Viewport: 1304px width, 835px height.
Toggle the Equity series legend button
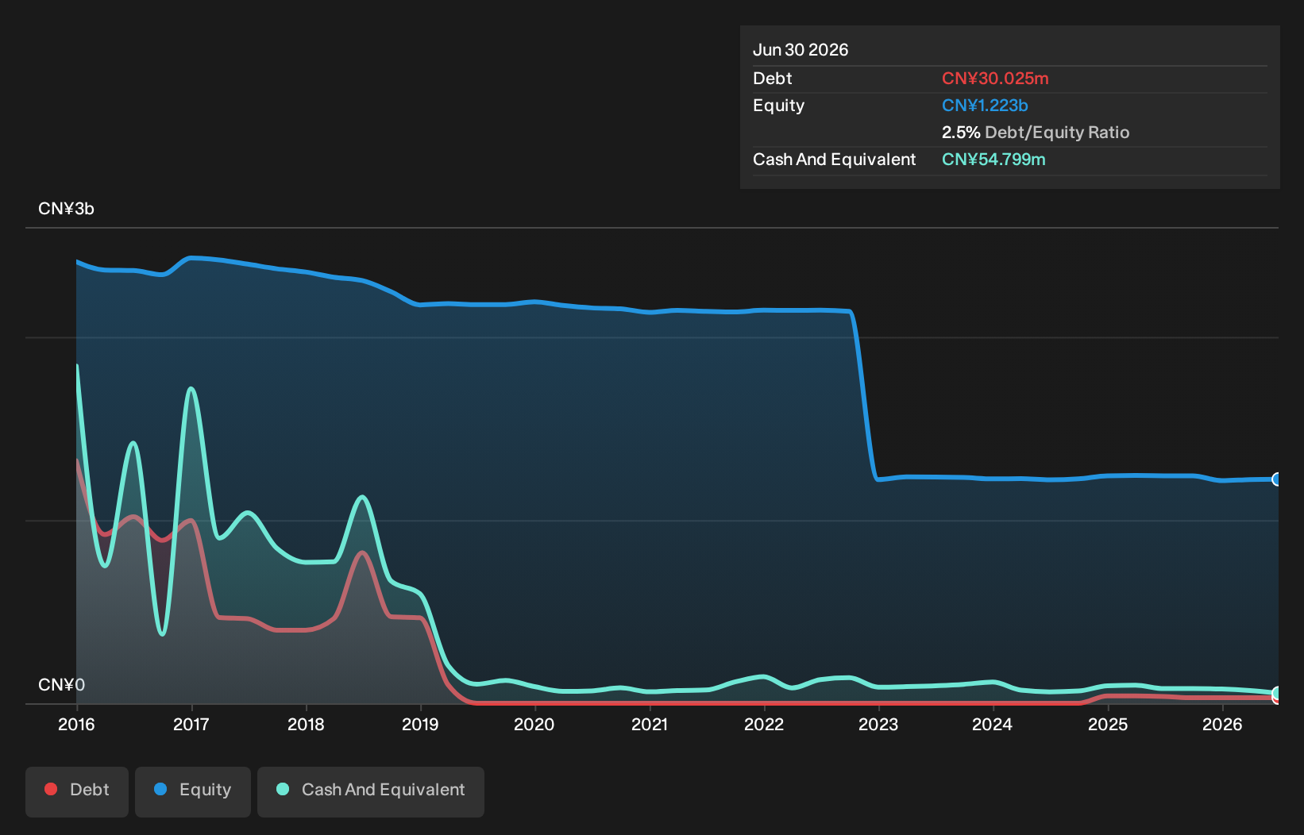tap(193, 791)
